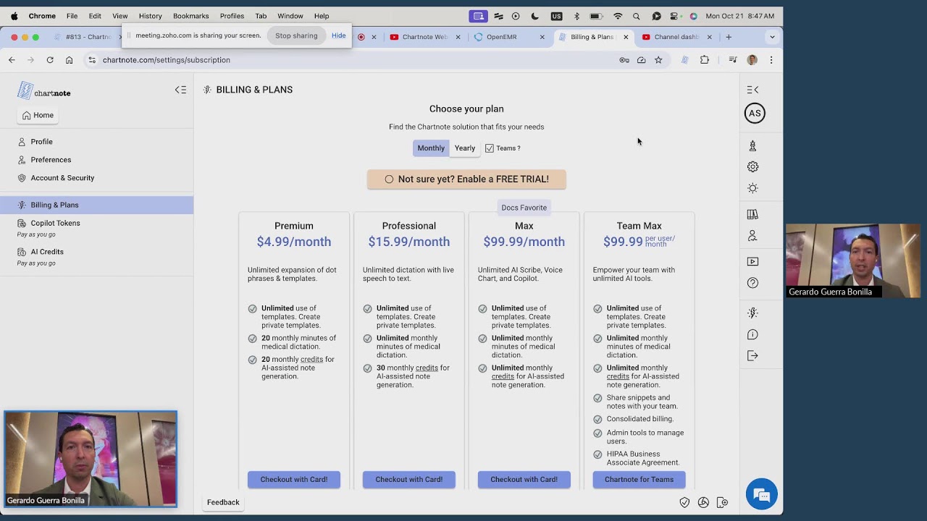The height and width of the screenshot is (521, 927).
Task: Hide the screen sharing banner
Action: click(338, 35)
